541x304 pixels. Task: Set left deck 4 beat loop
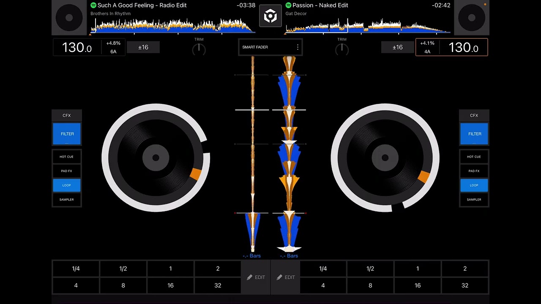pyautogui.click(x=76, y=285)
